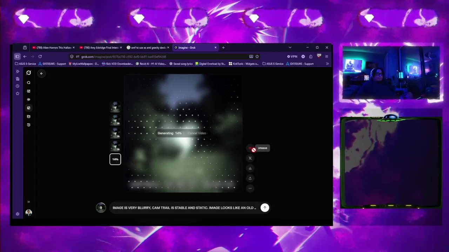449x252 pixels.
Task: Close the Alien Horrors tab
Action: coord(74,48)
